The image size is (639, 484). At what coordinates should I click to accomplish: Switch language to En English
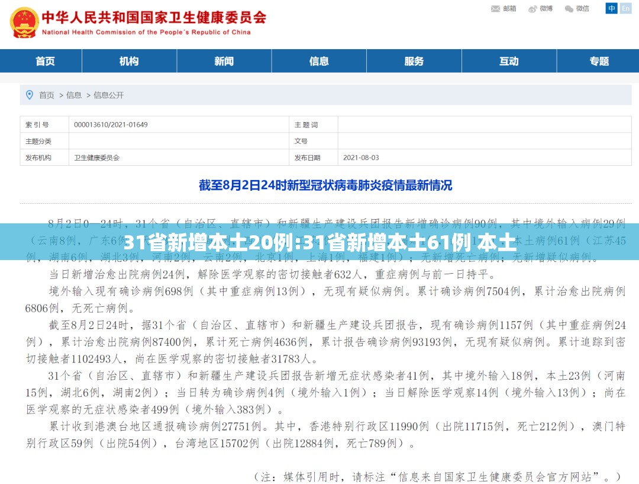[x=625, y=8]
